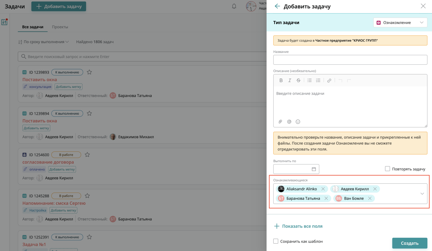Click task type icon of ID 1245288

tap(24, 196)
